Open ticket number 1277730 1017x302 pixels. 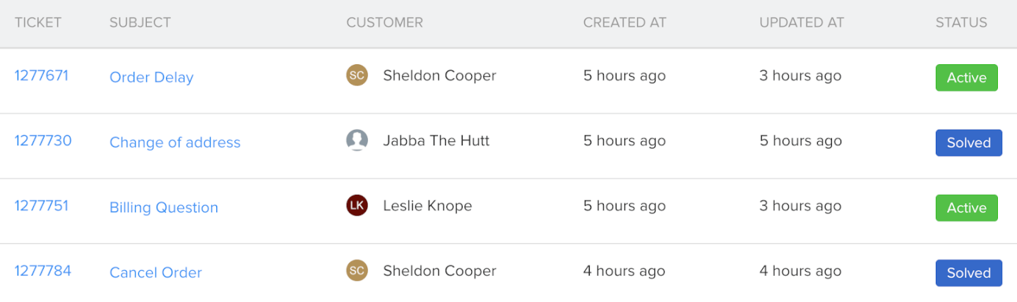pyautogui.click(x=43, y=140)
